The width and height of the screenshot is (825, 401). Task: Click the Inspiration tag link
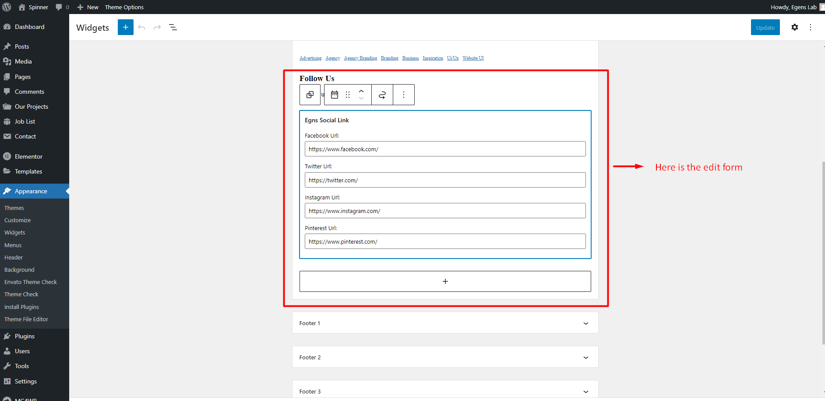click(x=433, y=58)
